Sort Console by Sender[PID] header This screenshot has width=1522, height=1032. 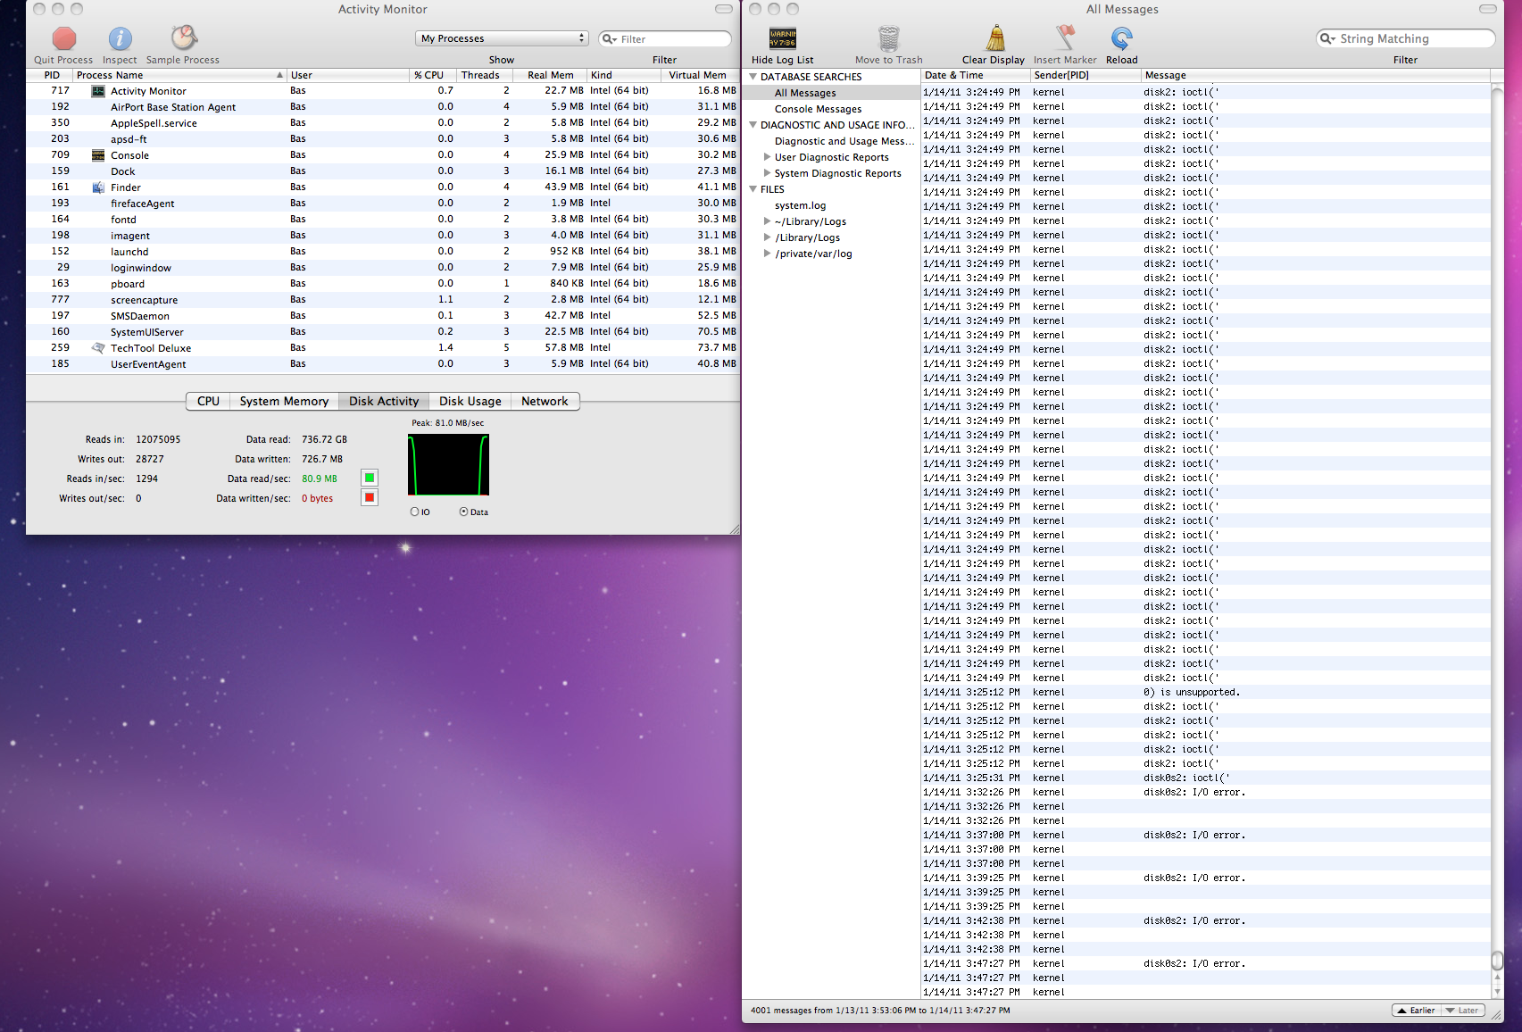click(1085, 75)
